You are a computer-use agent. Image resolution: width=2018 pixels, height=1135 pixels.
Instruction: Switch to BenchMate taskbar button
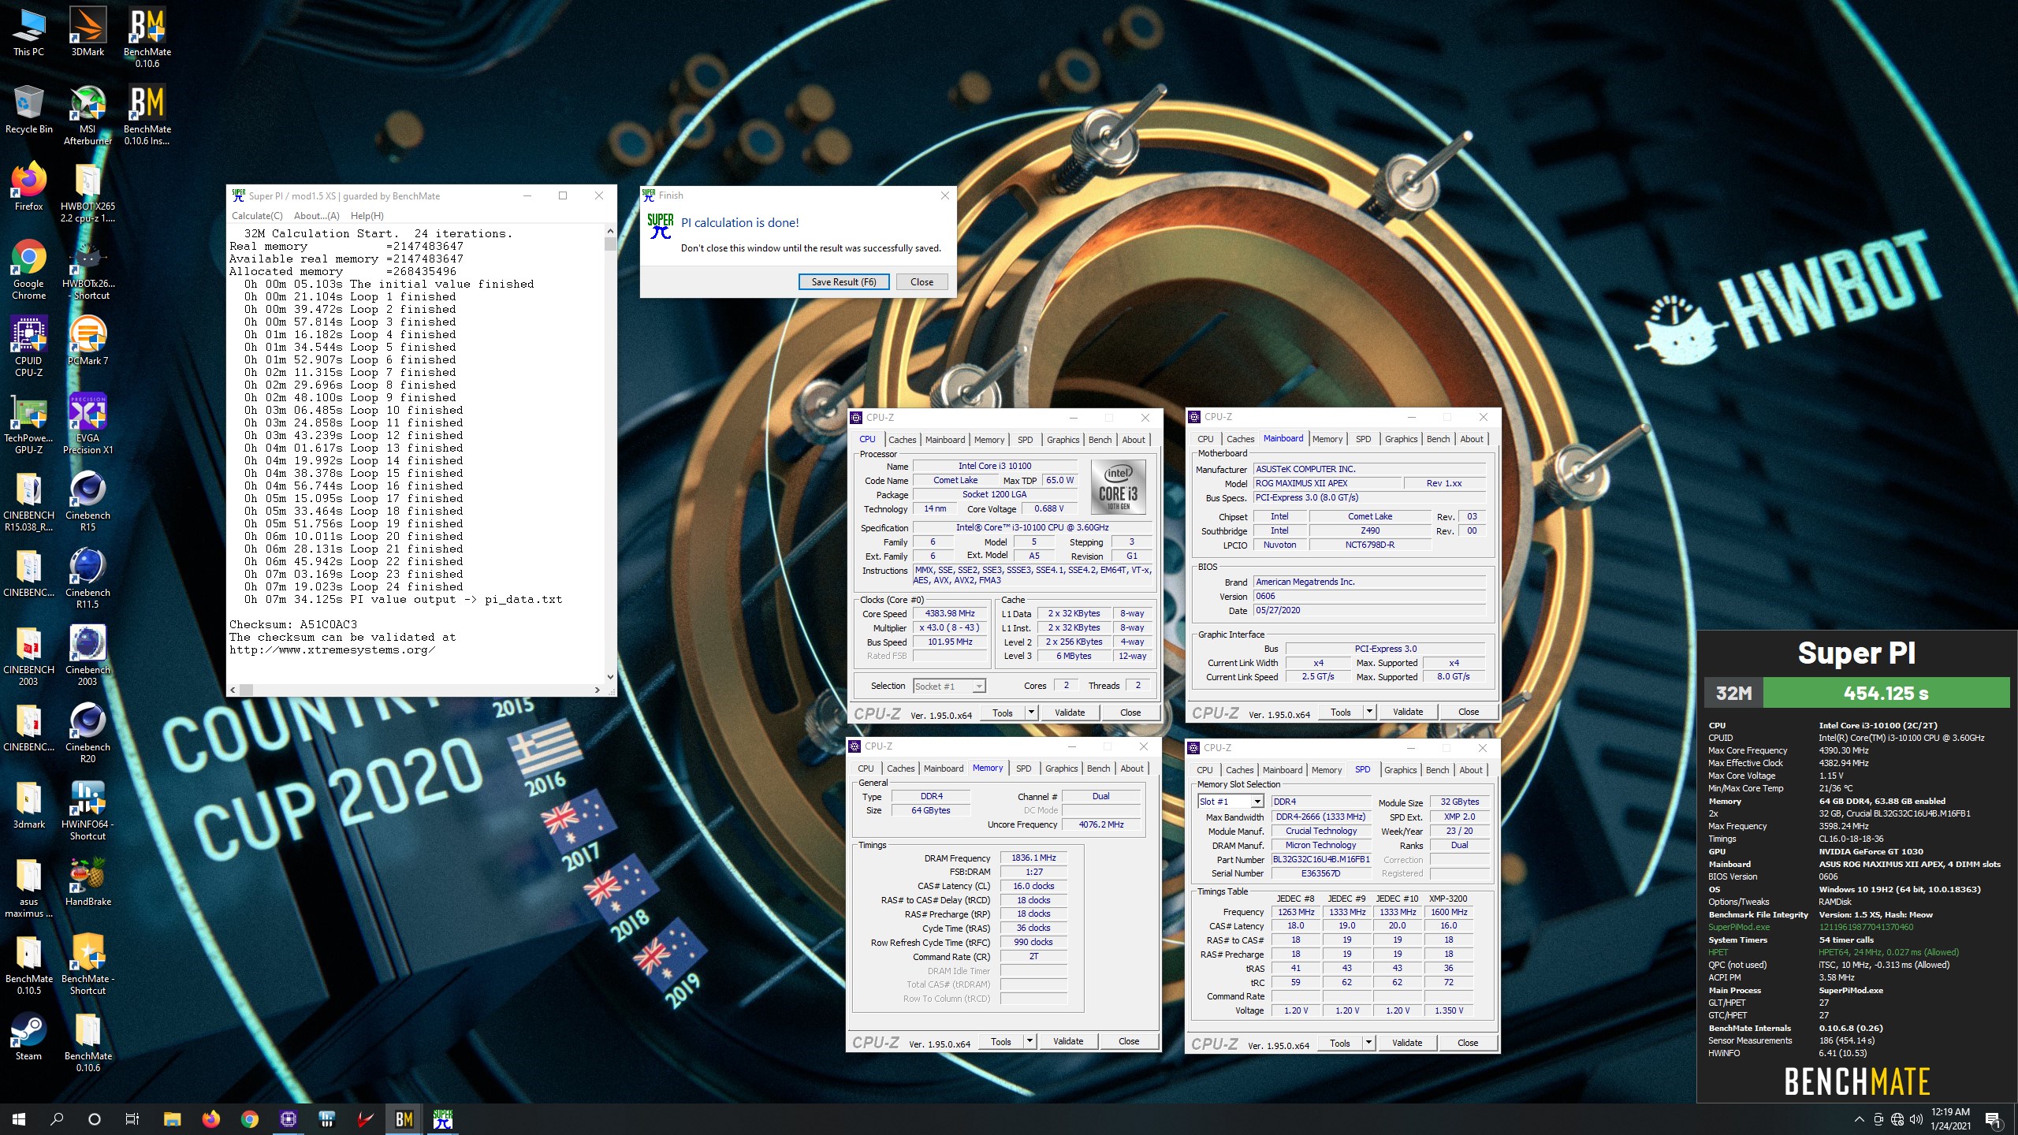[x=404, y=1119]
